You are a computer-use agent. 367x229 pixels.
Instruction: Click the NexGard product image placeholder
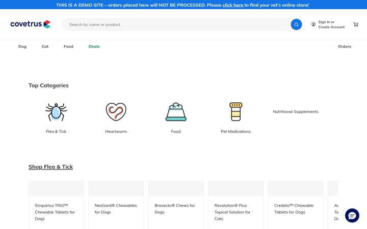[x=116, y=188]
